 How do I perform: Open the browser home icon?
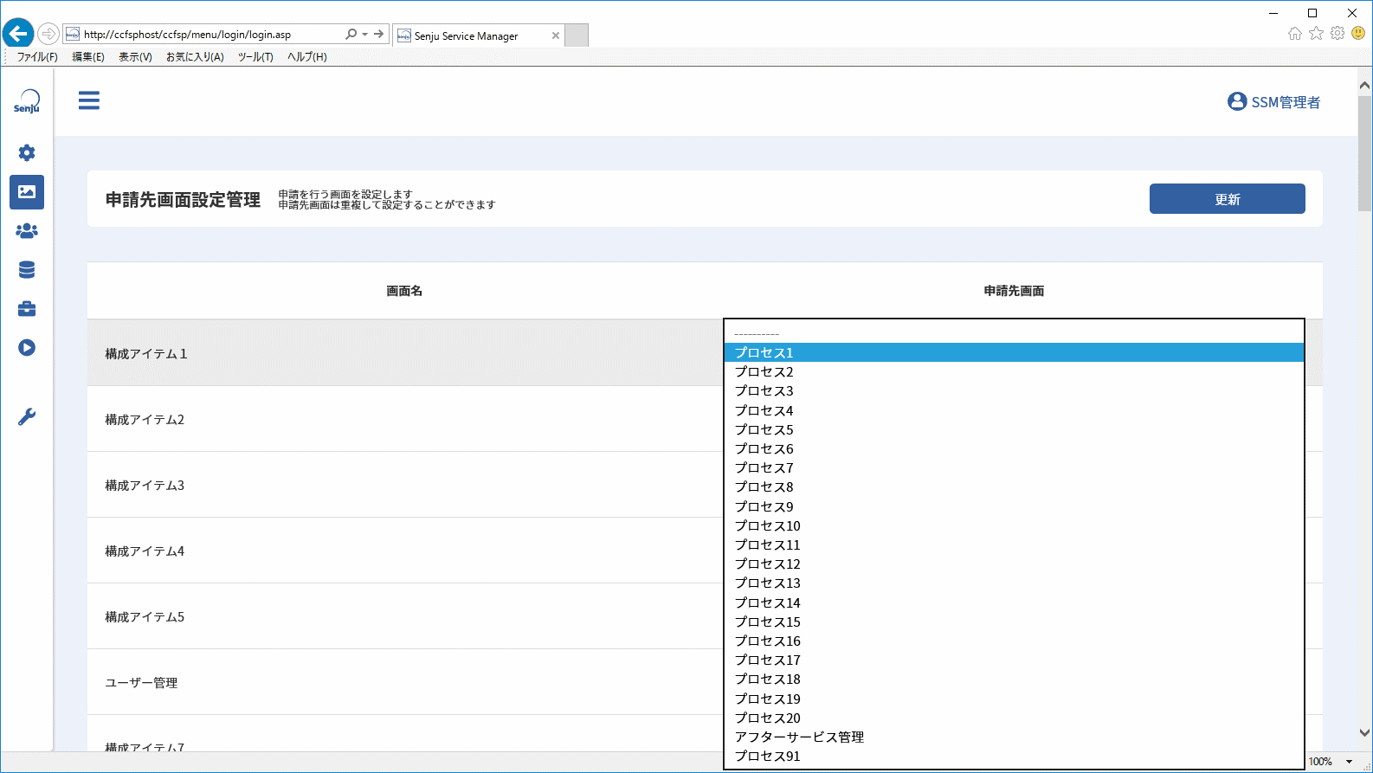click(x=1295, y=34)
